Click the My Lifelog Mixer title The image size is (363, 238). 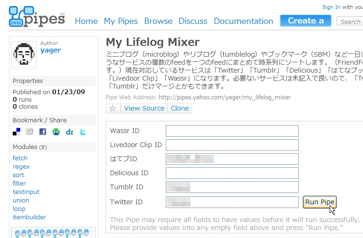click(x=153, y=42)
